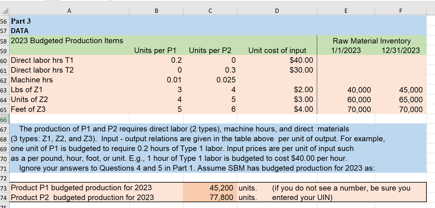
Task: Select column header D
Action: (x=277, y=11)
